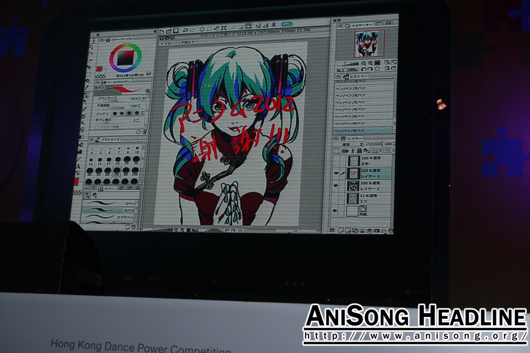Toggle the snap to ruler toolbar icon
The width and height of the screenshot is (530, 353).
click(x=258, y=26)
